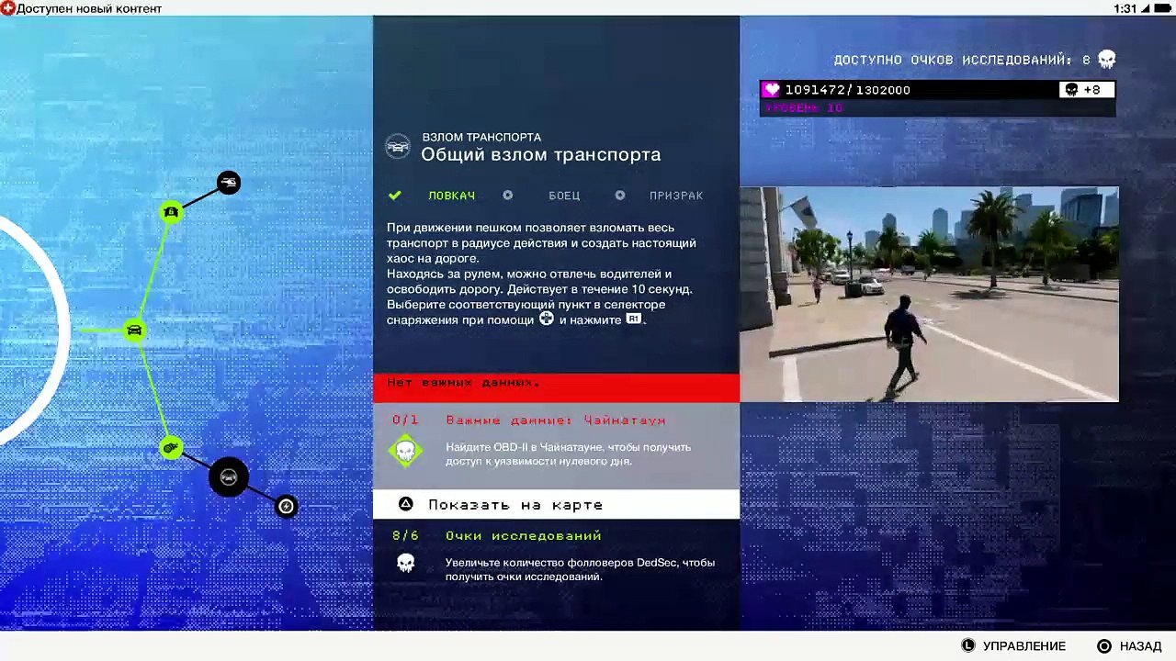1176x661 pixels.
Task: Click the triangle button icon
Action: point(405,504)
